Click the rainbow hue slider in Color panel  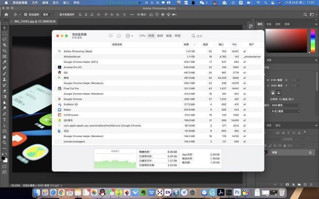point(313,41)
